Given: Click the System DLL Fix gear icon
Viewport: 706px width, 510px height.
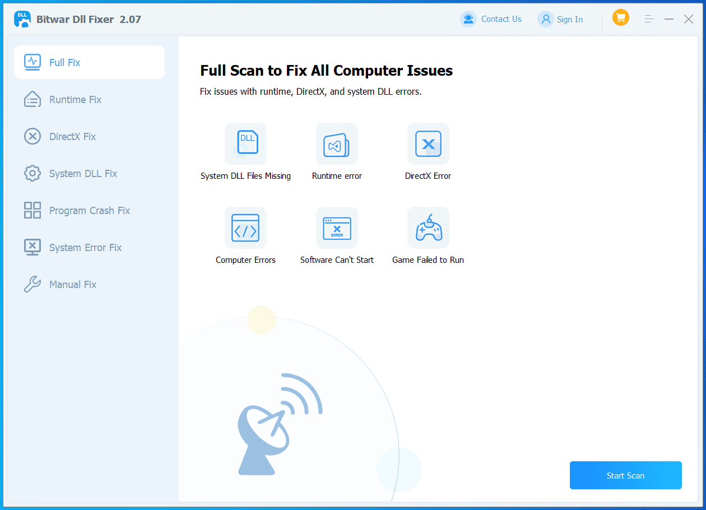Looking at the screenshot, I should click(32, 173).
